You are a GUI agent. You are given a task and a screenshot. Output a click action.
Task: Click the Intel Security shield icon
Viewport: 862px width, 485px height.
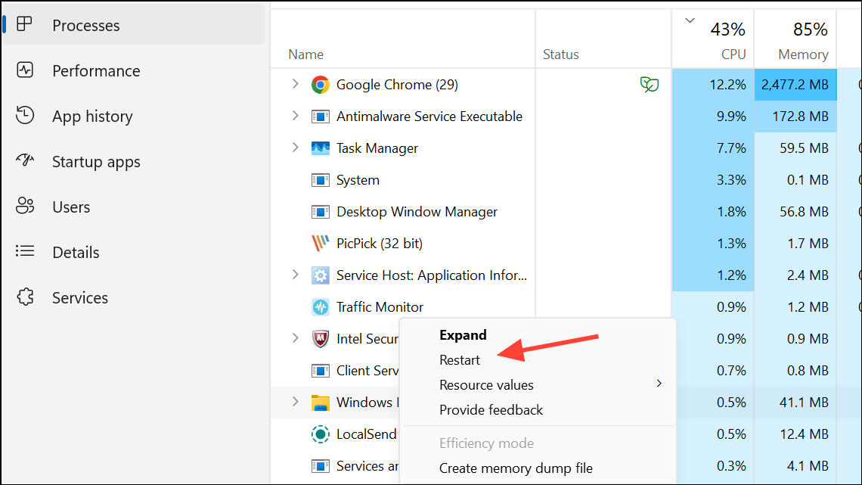[x=320, y=339]
